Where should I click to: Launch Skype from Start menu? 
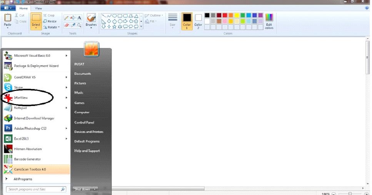coord(36,87)
